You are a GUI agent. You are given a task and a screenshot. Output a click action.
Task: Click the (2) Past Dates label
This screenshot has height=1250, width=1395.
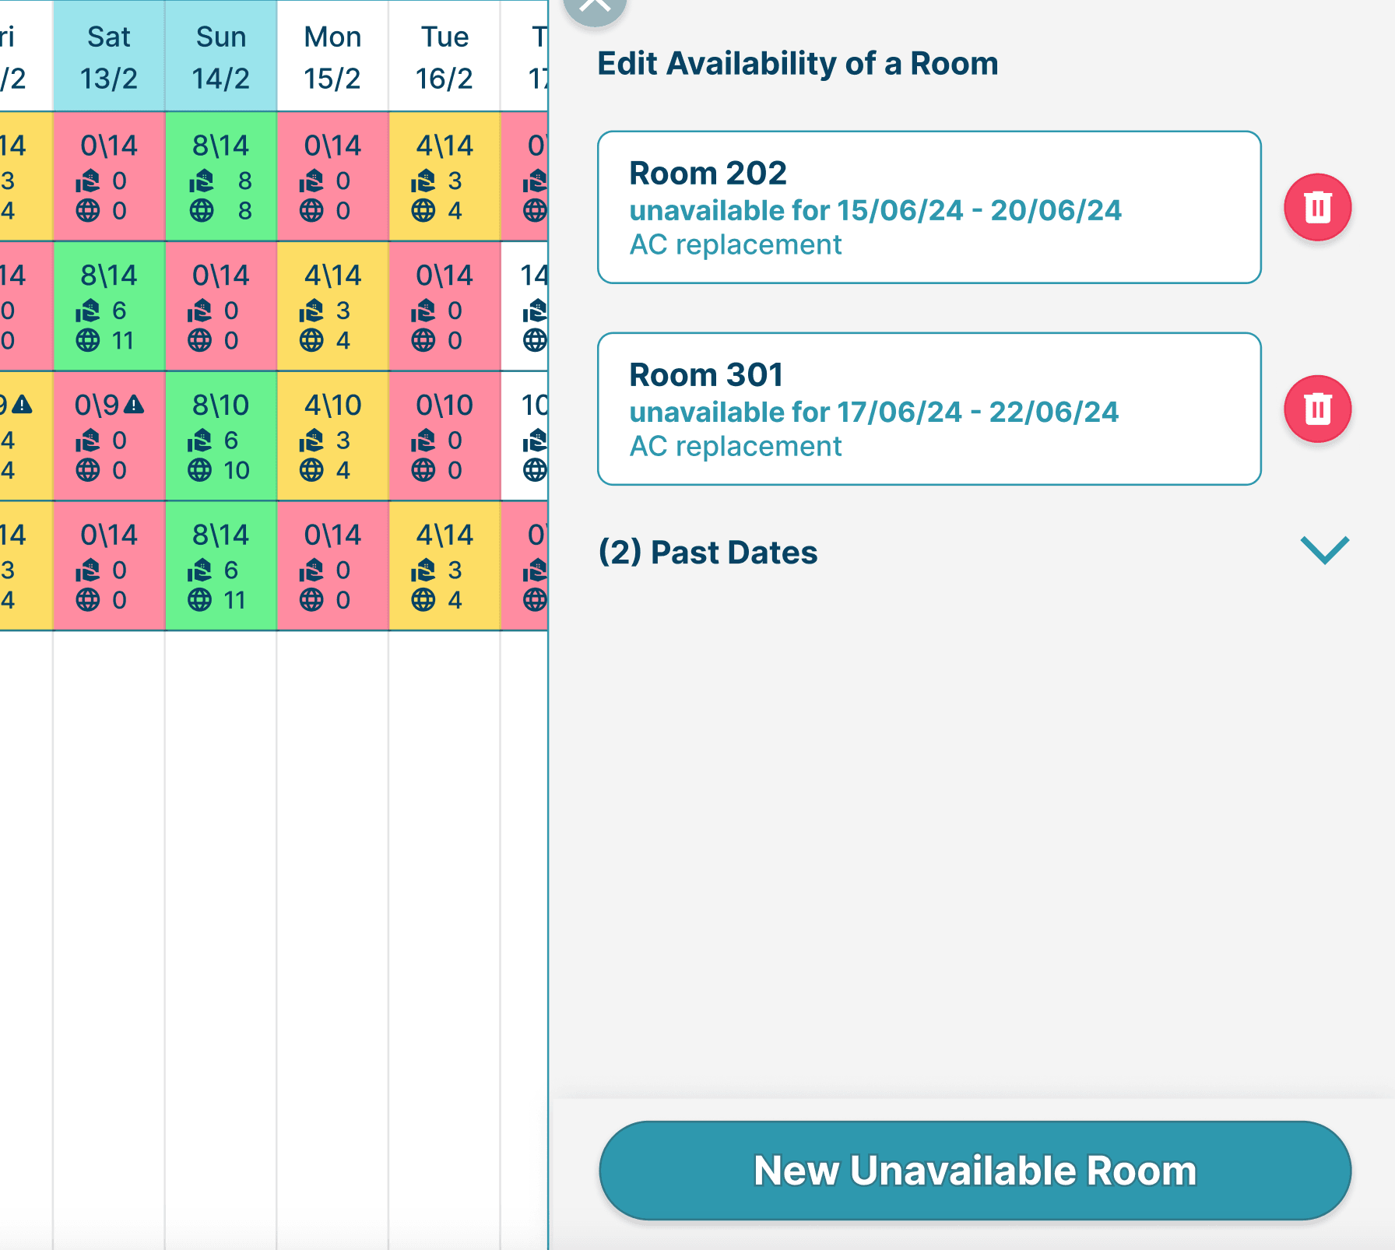pos(708,552)
